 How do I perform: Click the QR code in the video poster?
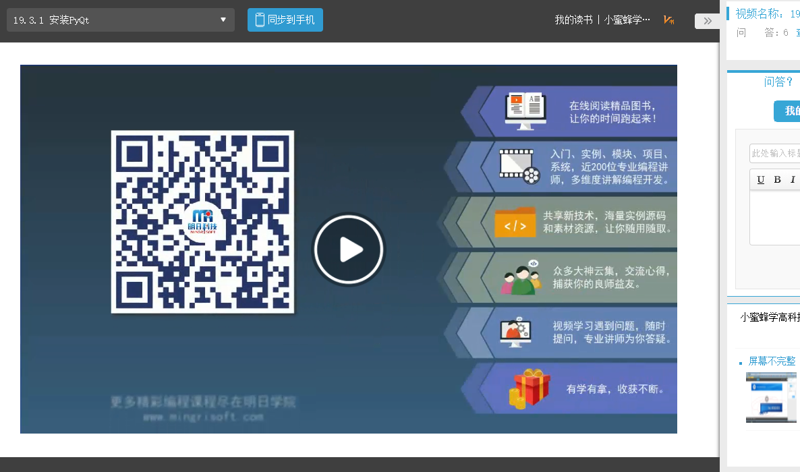click(x=202, y=222)
